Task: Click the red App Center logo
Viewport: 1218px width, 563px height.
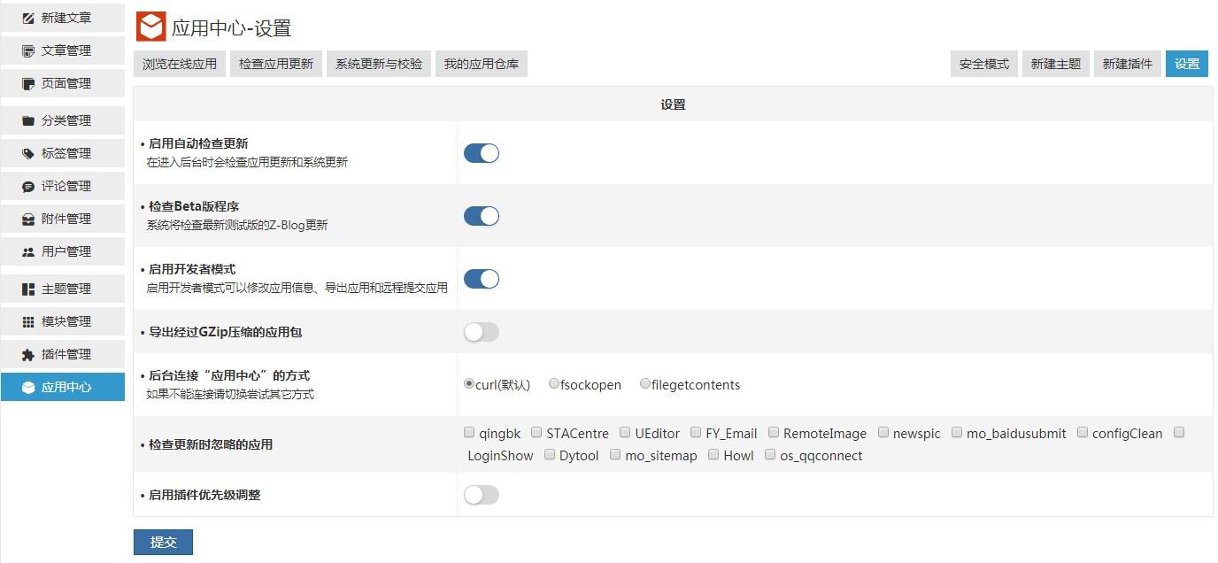Action: [149, 27]
